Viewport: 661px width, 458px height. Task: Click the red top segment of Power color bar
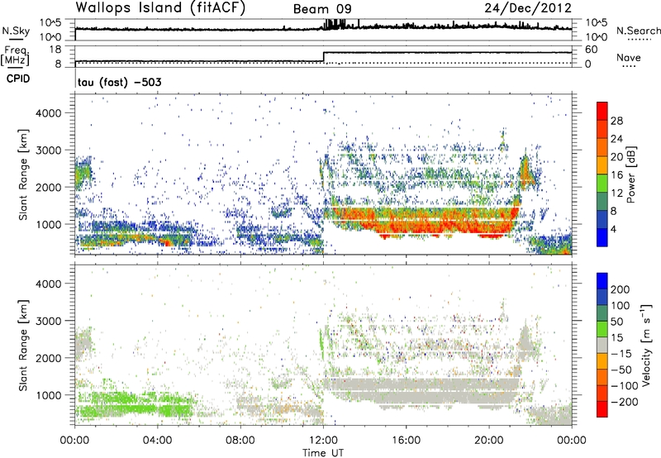(x=602, y=111)
